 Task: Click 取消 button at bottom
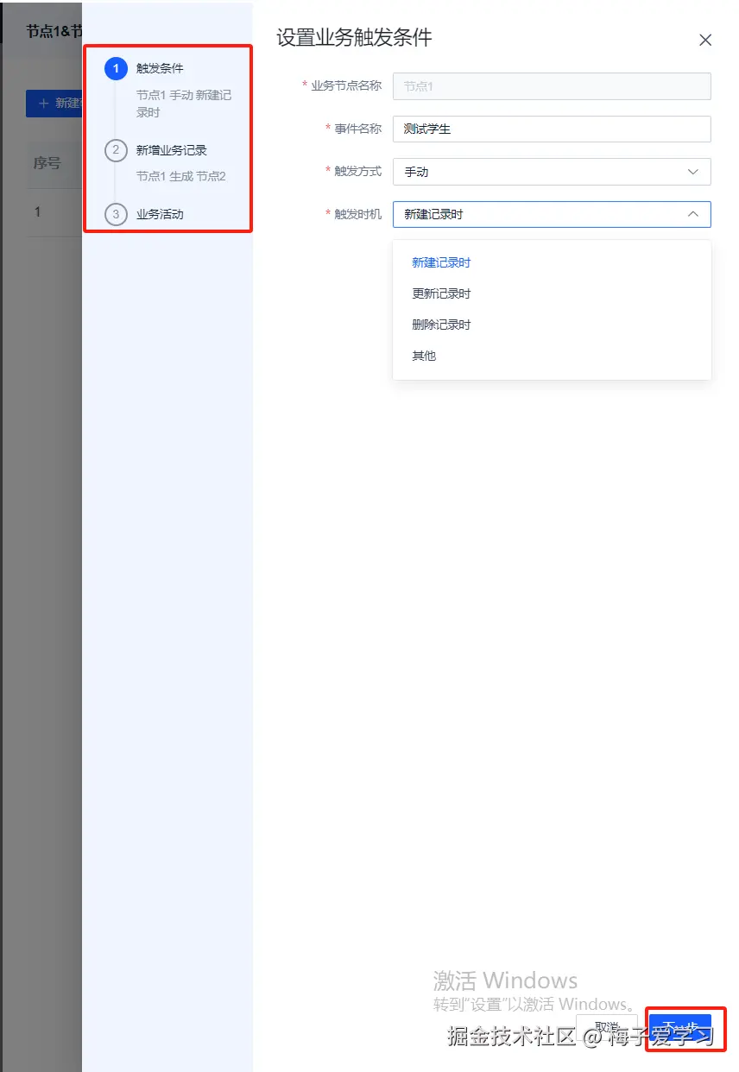pyautogui.click(x=607, y=1029)
